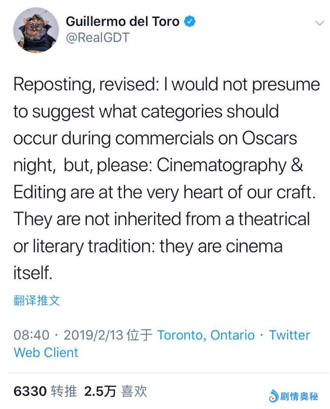Viewport: 330px width, 409px height.
Task: Open the @RealGDT handle
Action: pyautogui.click(x=97, y=38)
